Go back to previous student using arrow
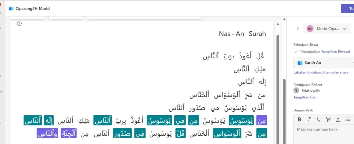 298,29
